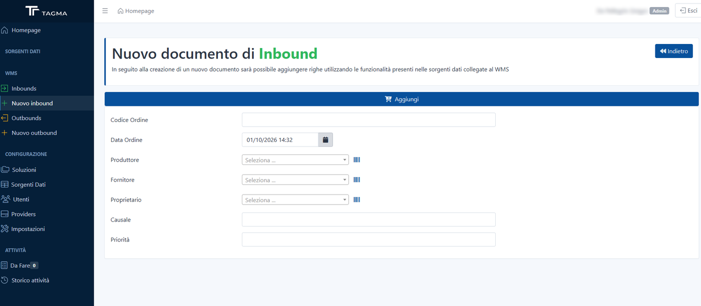Click the Aggiungi button
The width and height of the screenshot is (701, 306).
coord(402,99)
